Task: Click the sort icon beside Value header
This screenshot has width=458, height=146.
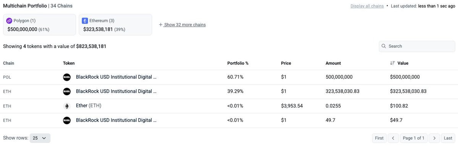Action: click(x=392, y=63)
